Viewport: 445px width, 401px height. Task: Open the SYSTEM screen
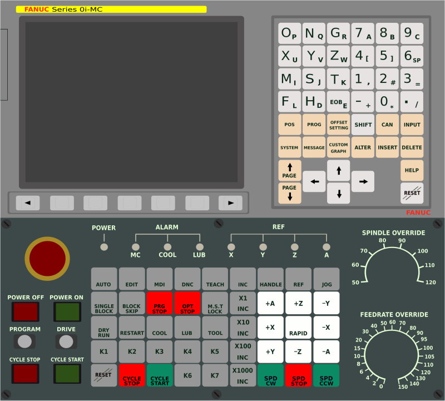point(289,147)
